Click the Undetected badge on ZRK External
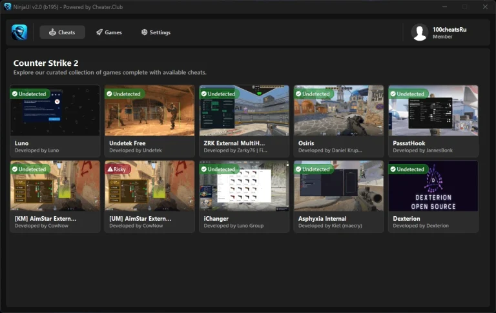 coord(219,94)
